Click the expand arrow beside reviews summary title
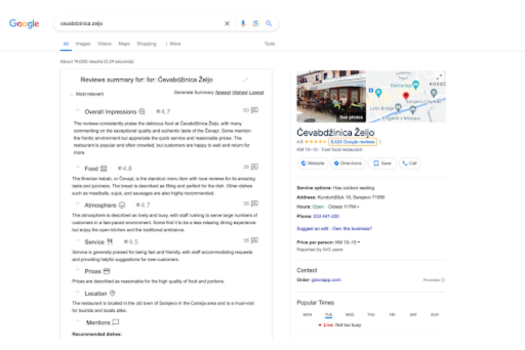Viewport: 525px width, 350px height. [x=246, y=80]
